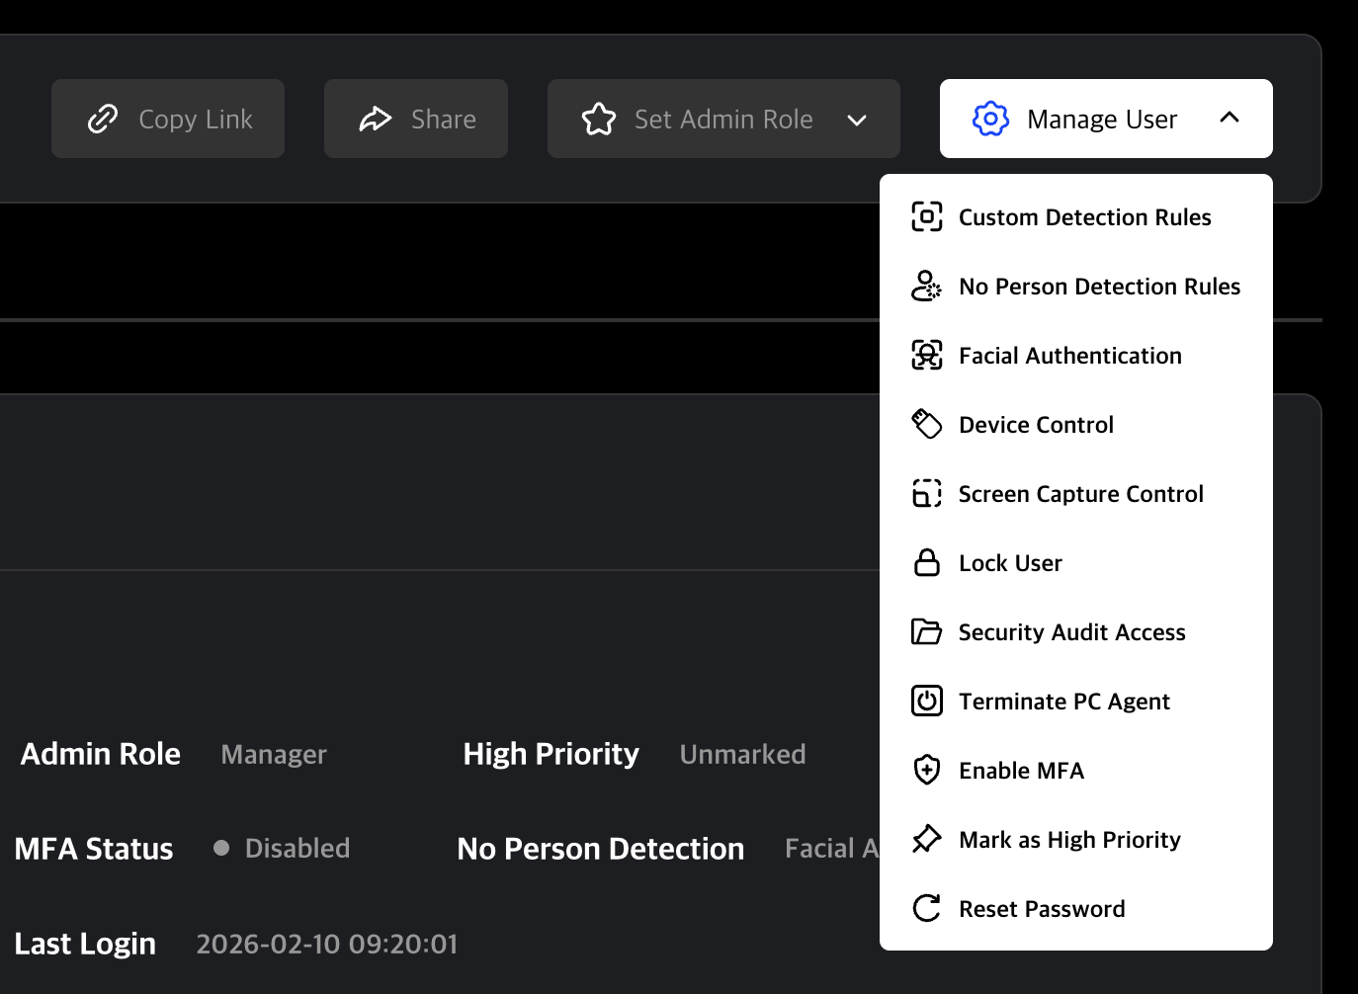The height and width of the screenshot is (994, 1358).
Task: Click the Screen Capture Control icon
Action: click(926, 494)
